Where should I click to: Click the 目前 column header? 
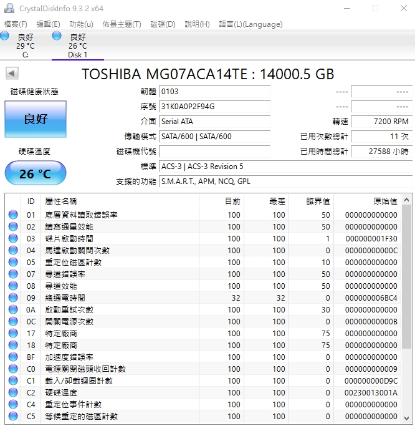tap(221, 201)
